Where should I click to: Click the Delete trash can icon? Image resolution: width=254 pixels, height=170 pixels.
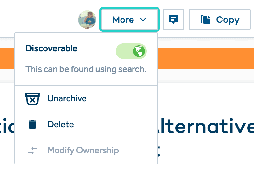[x=32, y=125]
